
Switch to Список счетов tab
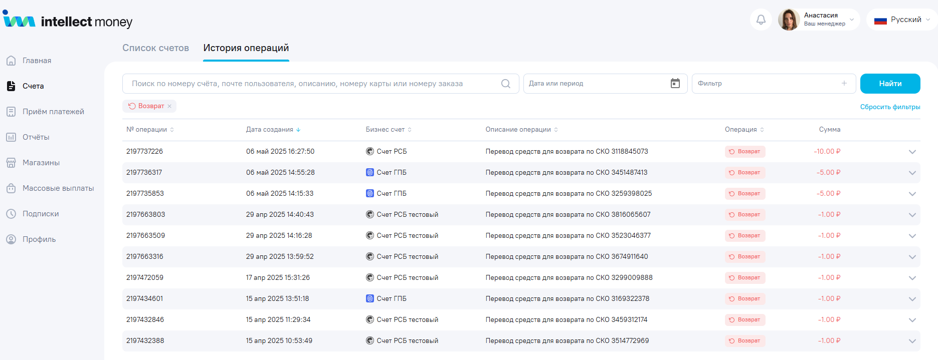coord(155,48)
